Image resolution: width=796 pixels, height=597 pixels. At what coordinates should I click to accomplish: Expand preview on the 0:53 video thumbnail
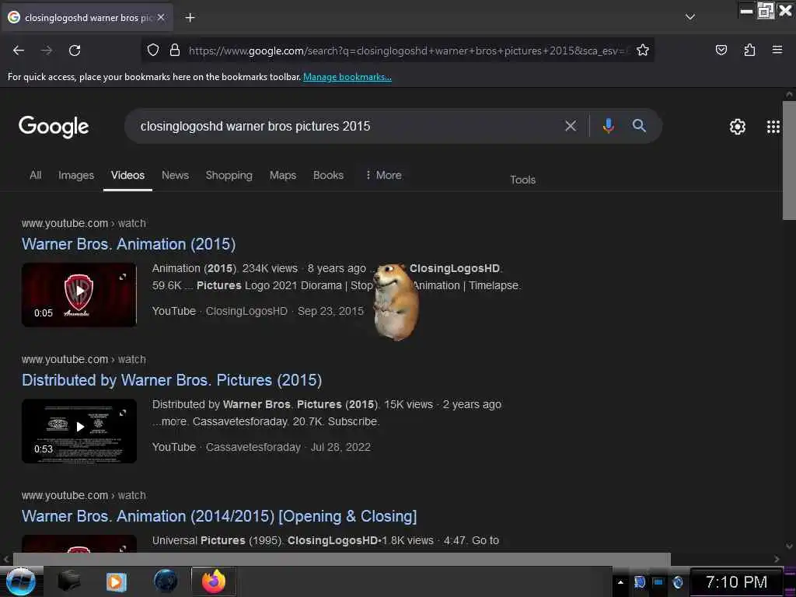tap(123, 413)
